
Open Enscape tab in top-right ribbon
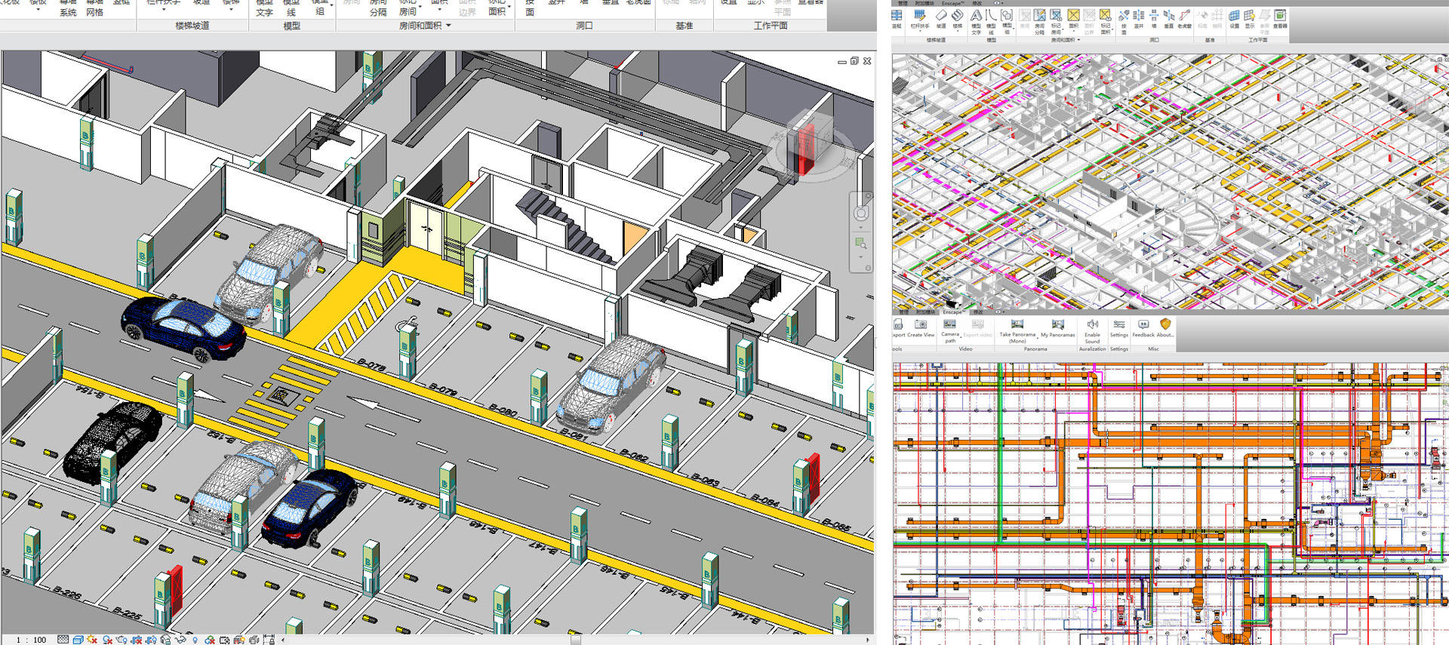pyautogui.click(x=952, y=3)
